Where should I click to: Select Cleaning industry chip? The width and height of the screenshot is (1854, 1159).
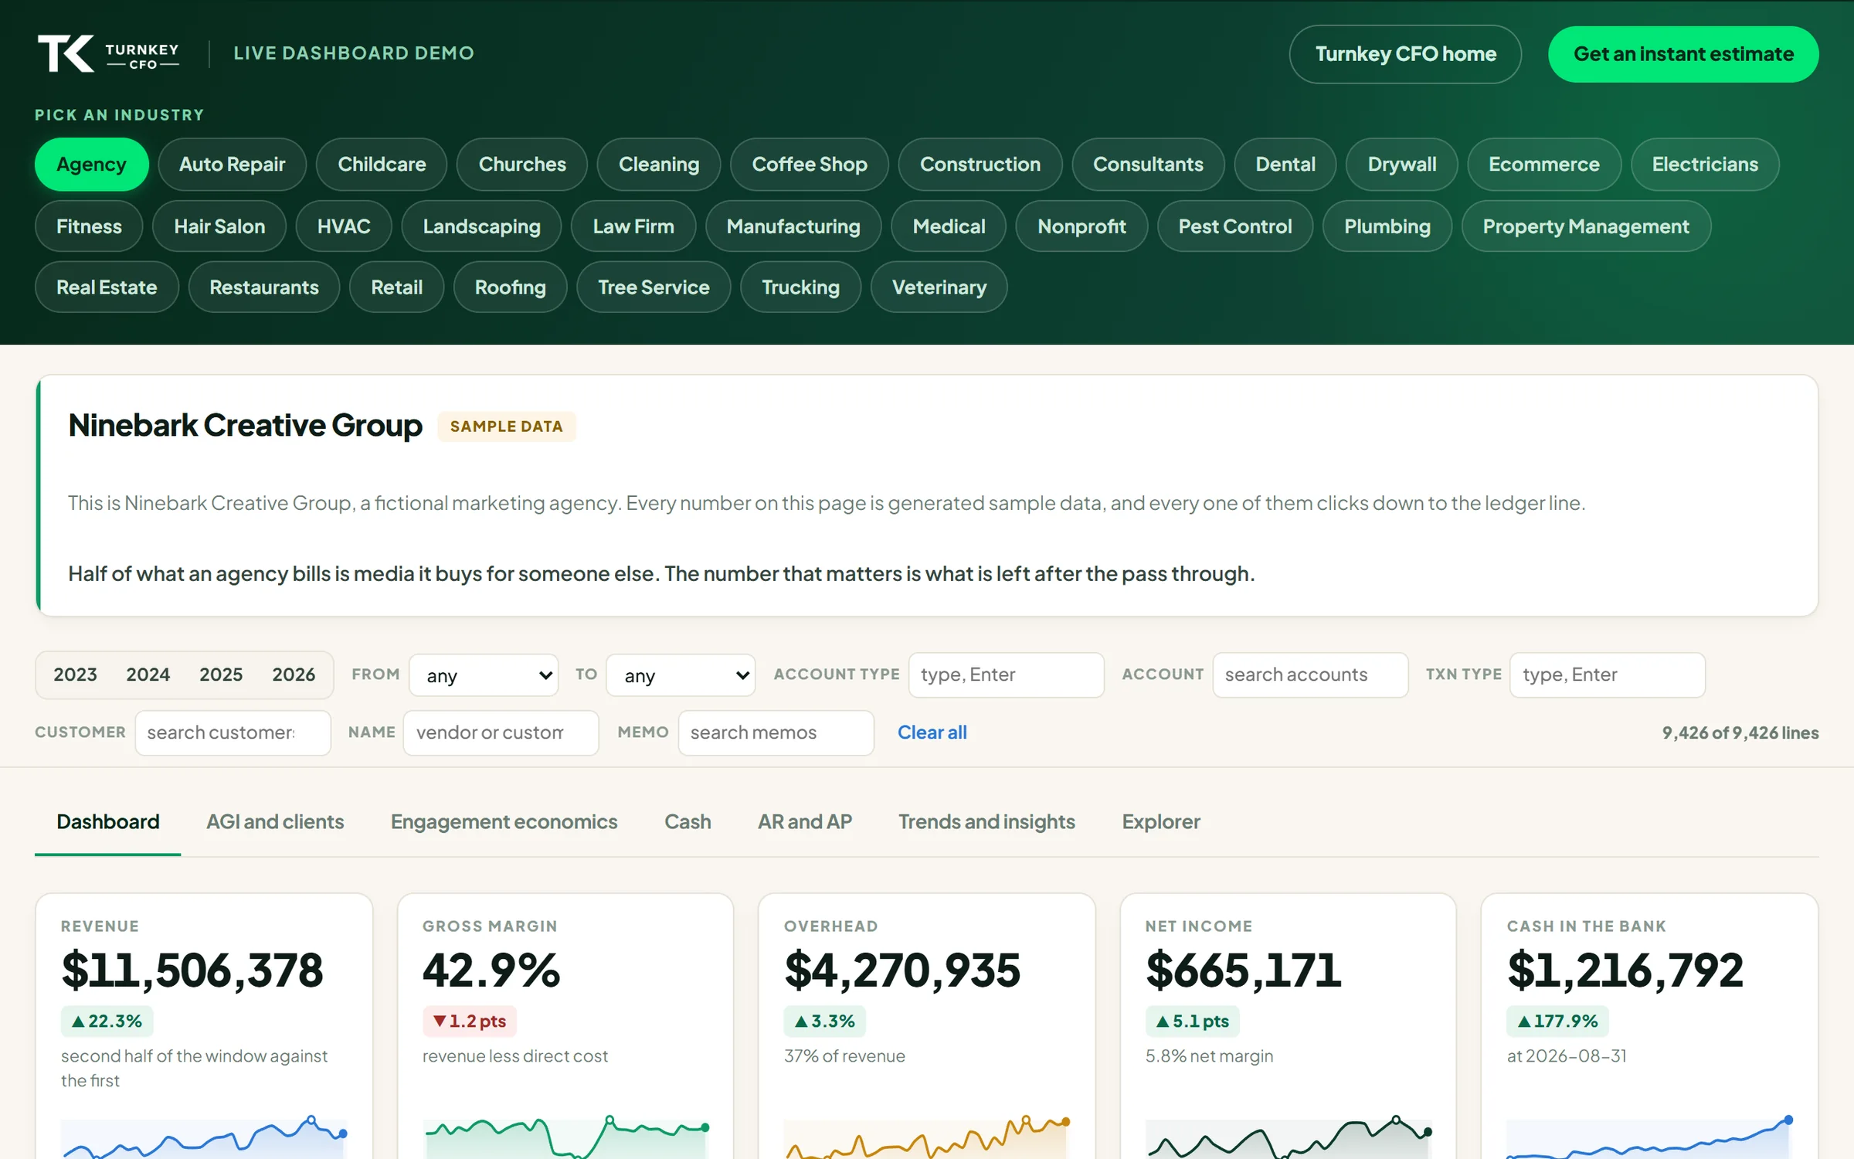[659, 165]
